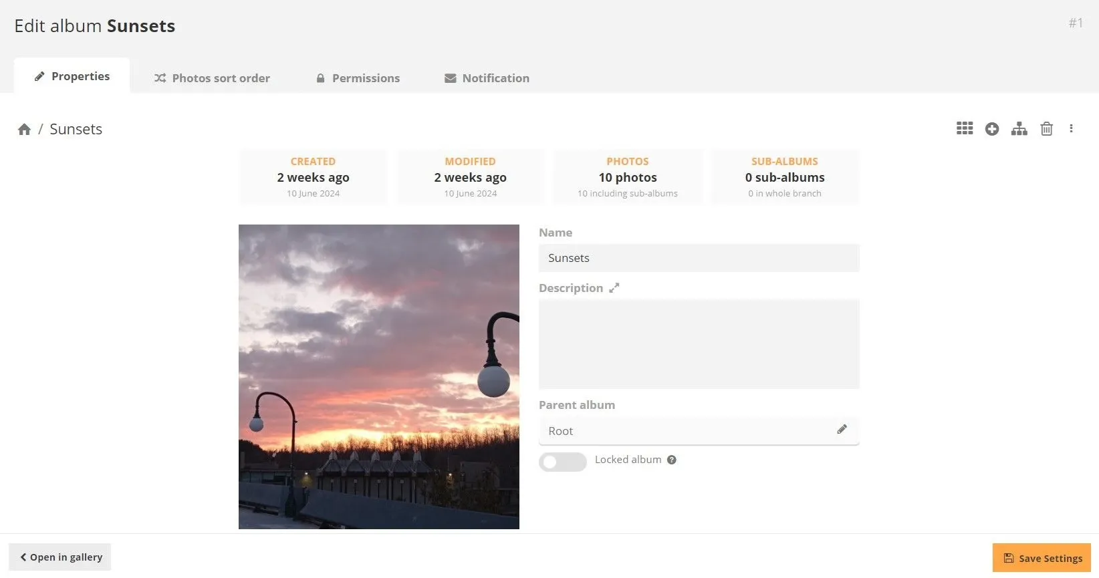The image size is (1099, 578).
Task: Click the home breadcrumb icon
Action: [25, 130]
